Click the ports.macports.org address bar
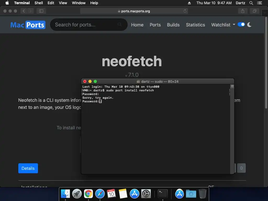Image resolution: width=268 pixels, height=201 pixels. [x=134, y=11]
